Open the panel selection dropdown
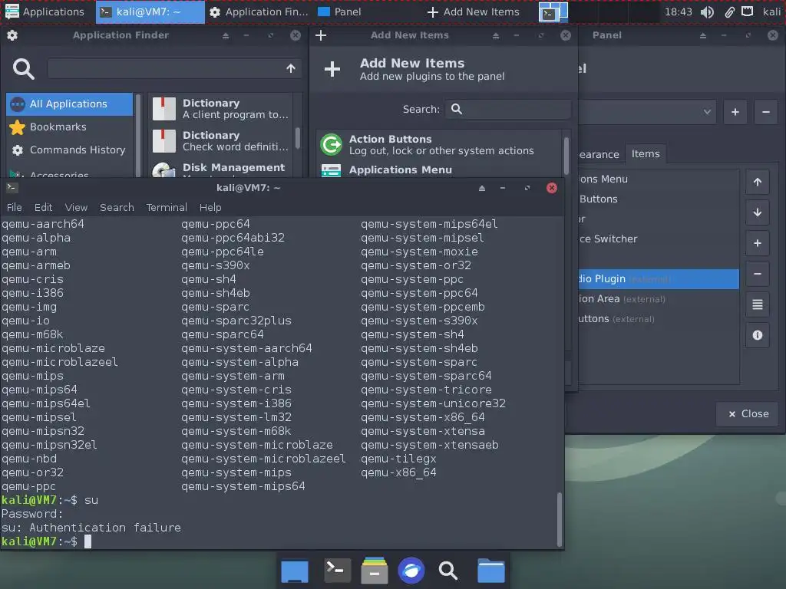Viewport: 786px width, 589px height. (646, 112)
